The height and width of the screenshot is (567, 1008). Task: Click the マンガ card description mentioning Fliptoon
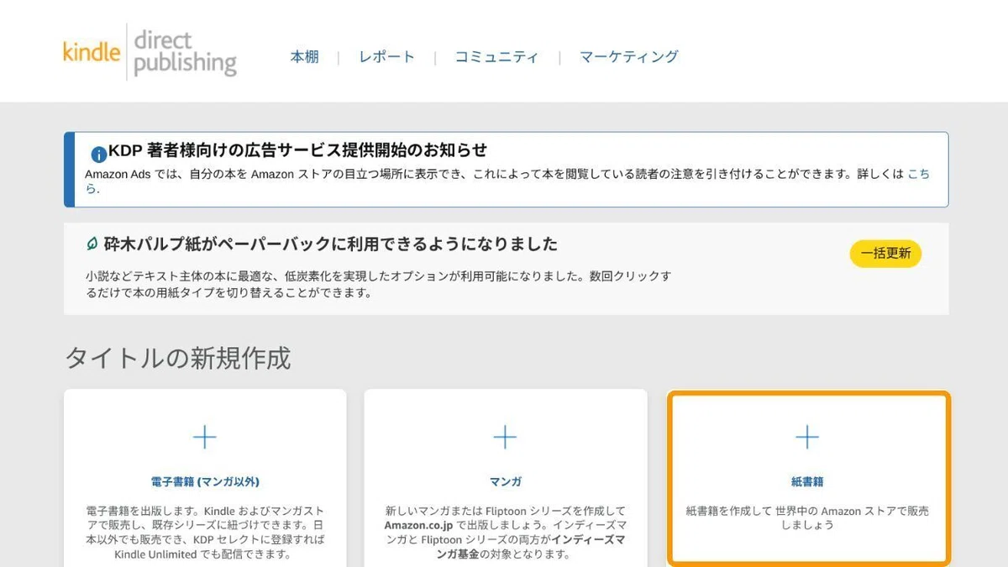pyautogui.click(x=505, y=533)
